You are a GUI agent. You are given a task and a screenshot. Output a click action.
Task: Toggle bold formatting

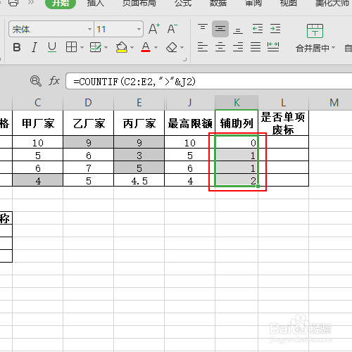17,47
